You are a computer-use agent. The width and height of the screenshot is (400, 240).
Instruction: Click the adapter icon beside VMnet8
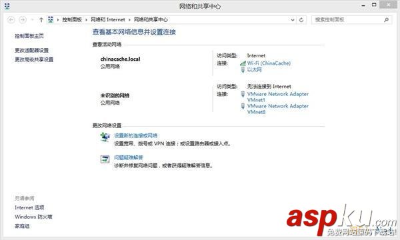pyautogui.click(x=243, y=106)
